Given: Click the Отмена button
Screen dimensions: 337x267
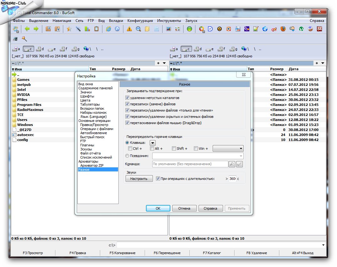Looking at the screenshot, I should coord(184,208).
